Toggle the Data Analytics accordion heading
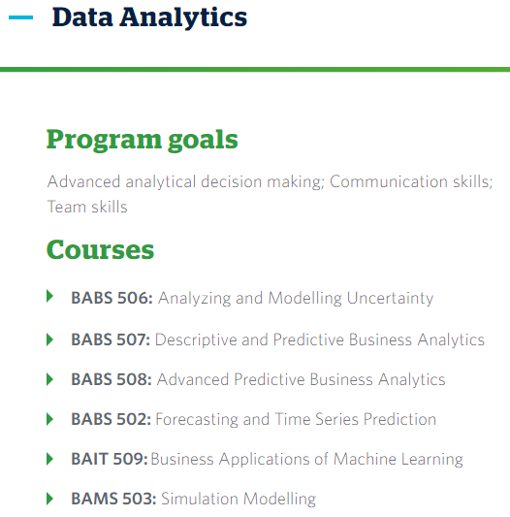Image resolution: width=510 pixels, height=517 pixels. tap(149, 17)
